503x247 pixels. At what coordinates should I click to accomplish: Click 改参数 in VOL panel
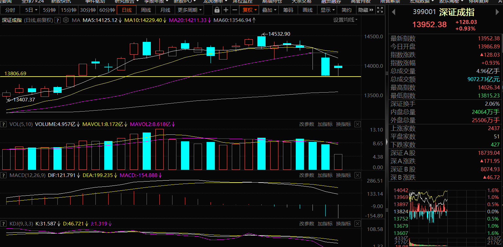(x=307, y=124)
